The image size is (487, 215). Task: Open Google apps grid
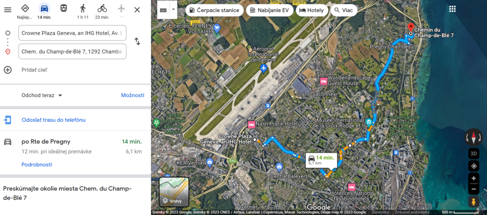452,9
